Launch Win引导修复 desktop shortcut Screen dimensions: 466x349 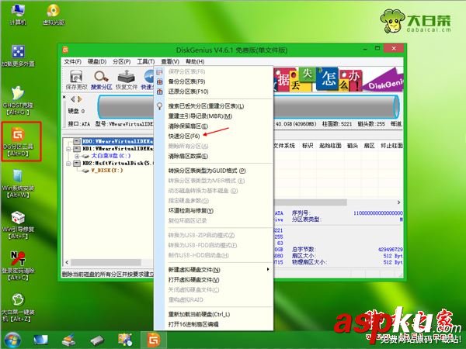point(18,225)
